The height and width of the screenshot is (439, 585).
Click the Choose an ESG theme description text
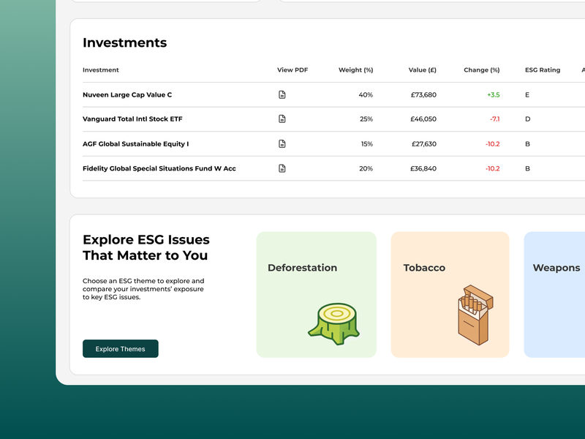143,289
